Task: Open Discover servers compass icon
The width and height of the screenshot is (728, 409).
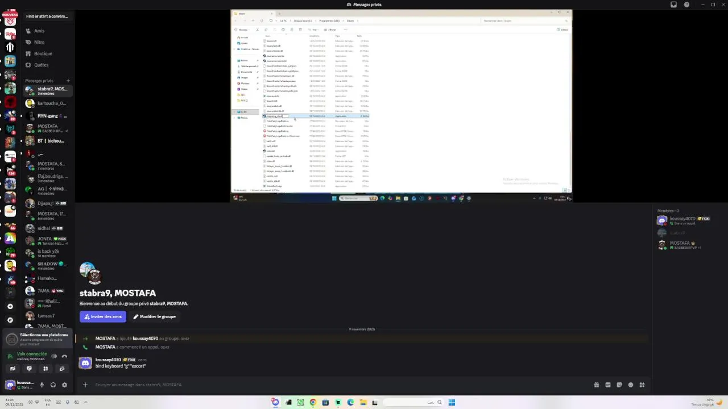Action: point(10,320)
